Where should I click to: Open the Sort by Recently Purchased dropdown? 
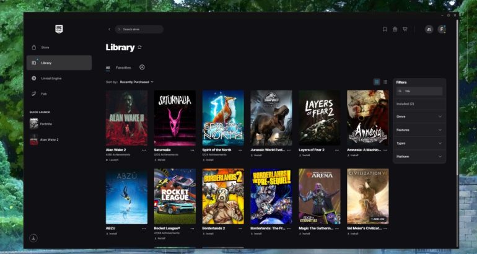coord(136,82)
